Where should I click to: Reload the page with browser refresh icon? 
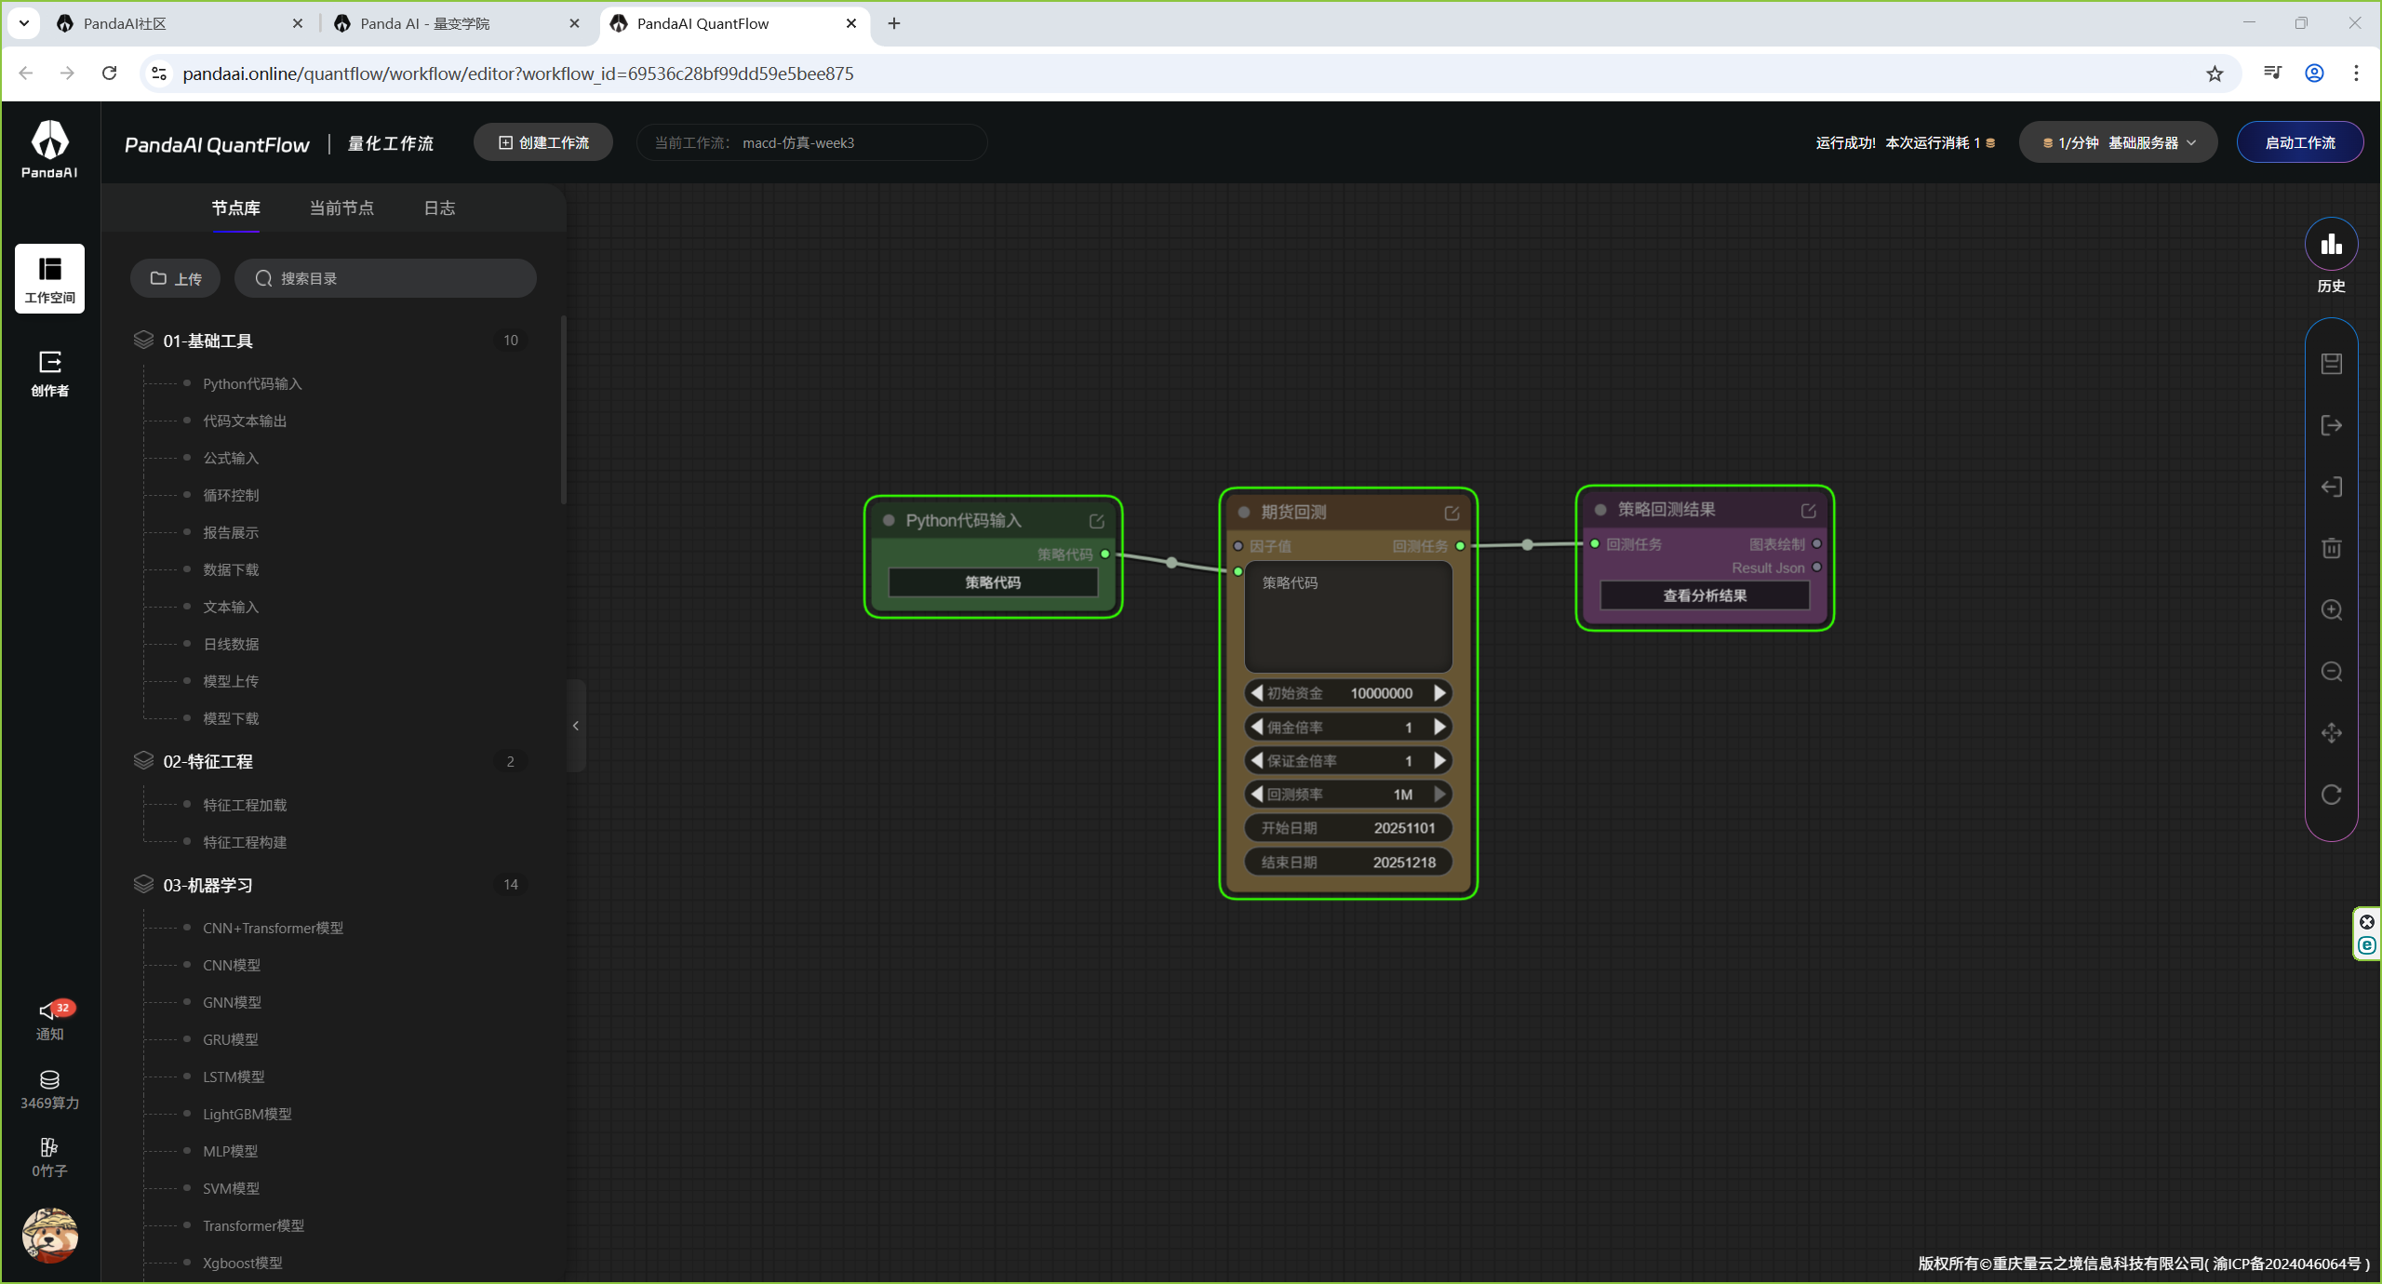[x=109, y=73]
